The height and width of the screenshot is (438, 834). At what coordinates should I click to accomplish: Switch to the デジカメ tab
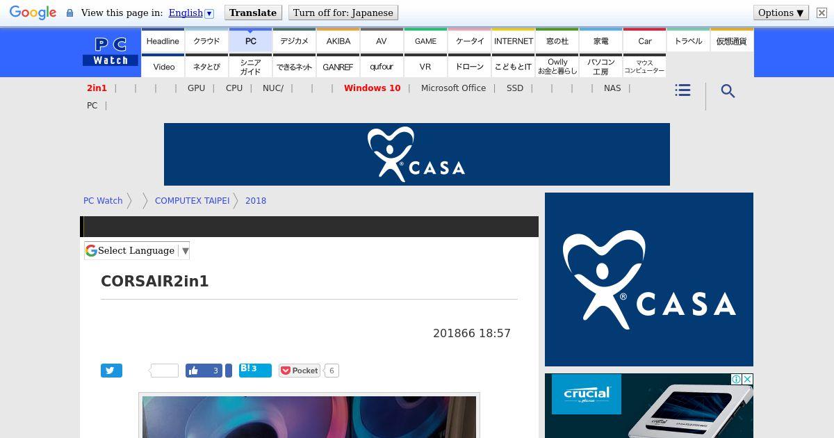(295, 41)
